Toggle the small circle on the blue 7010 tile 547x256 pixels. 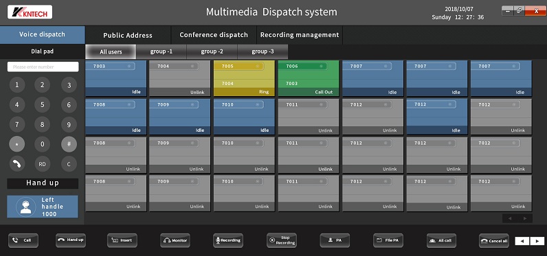pyautogui.click(x=258, y=104)
